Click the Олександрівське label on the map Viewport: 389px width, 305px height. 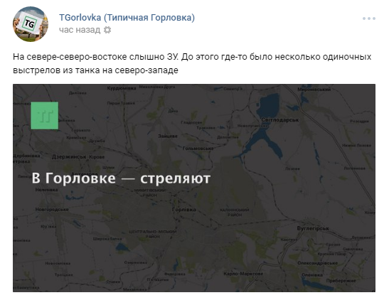318,263
